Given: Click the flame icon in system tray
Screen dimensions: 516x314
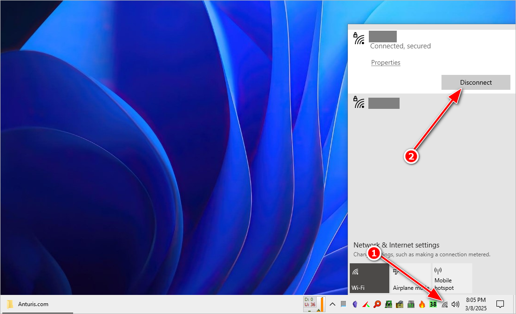Looking at the screenshot, I should [422, 305].
